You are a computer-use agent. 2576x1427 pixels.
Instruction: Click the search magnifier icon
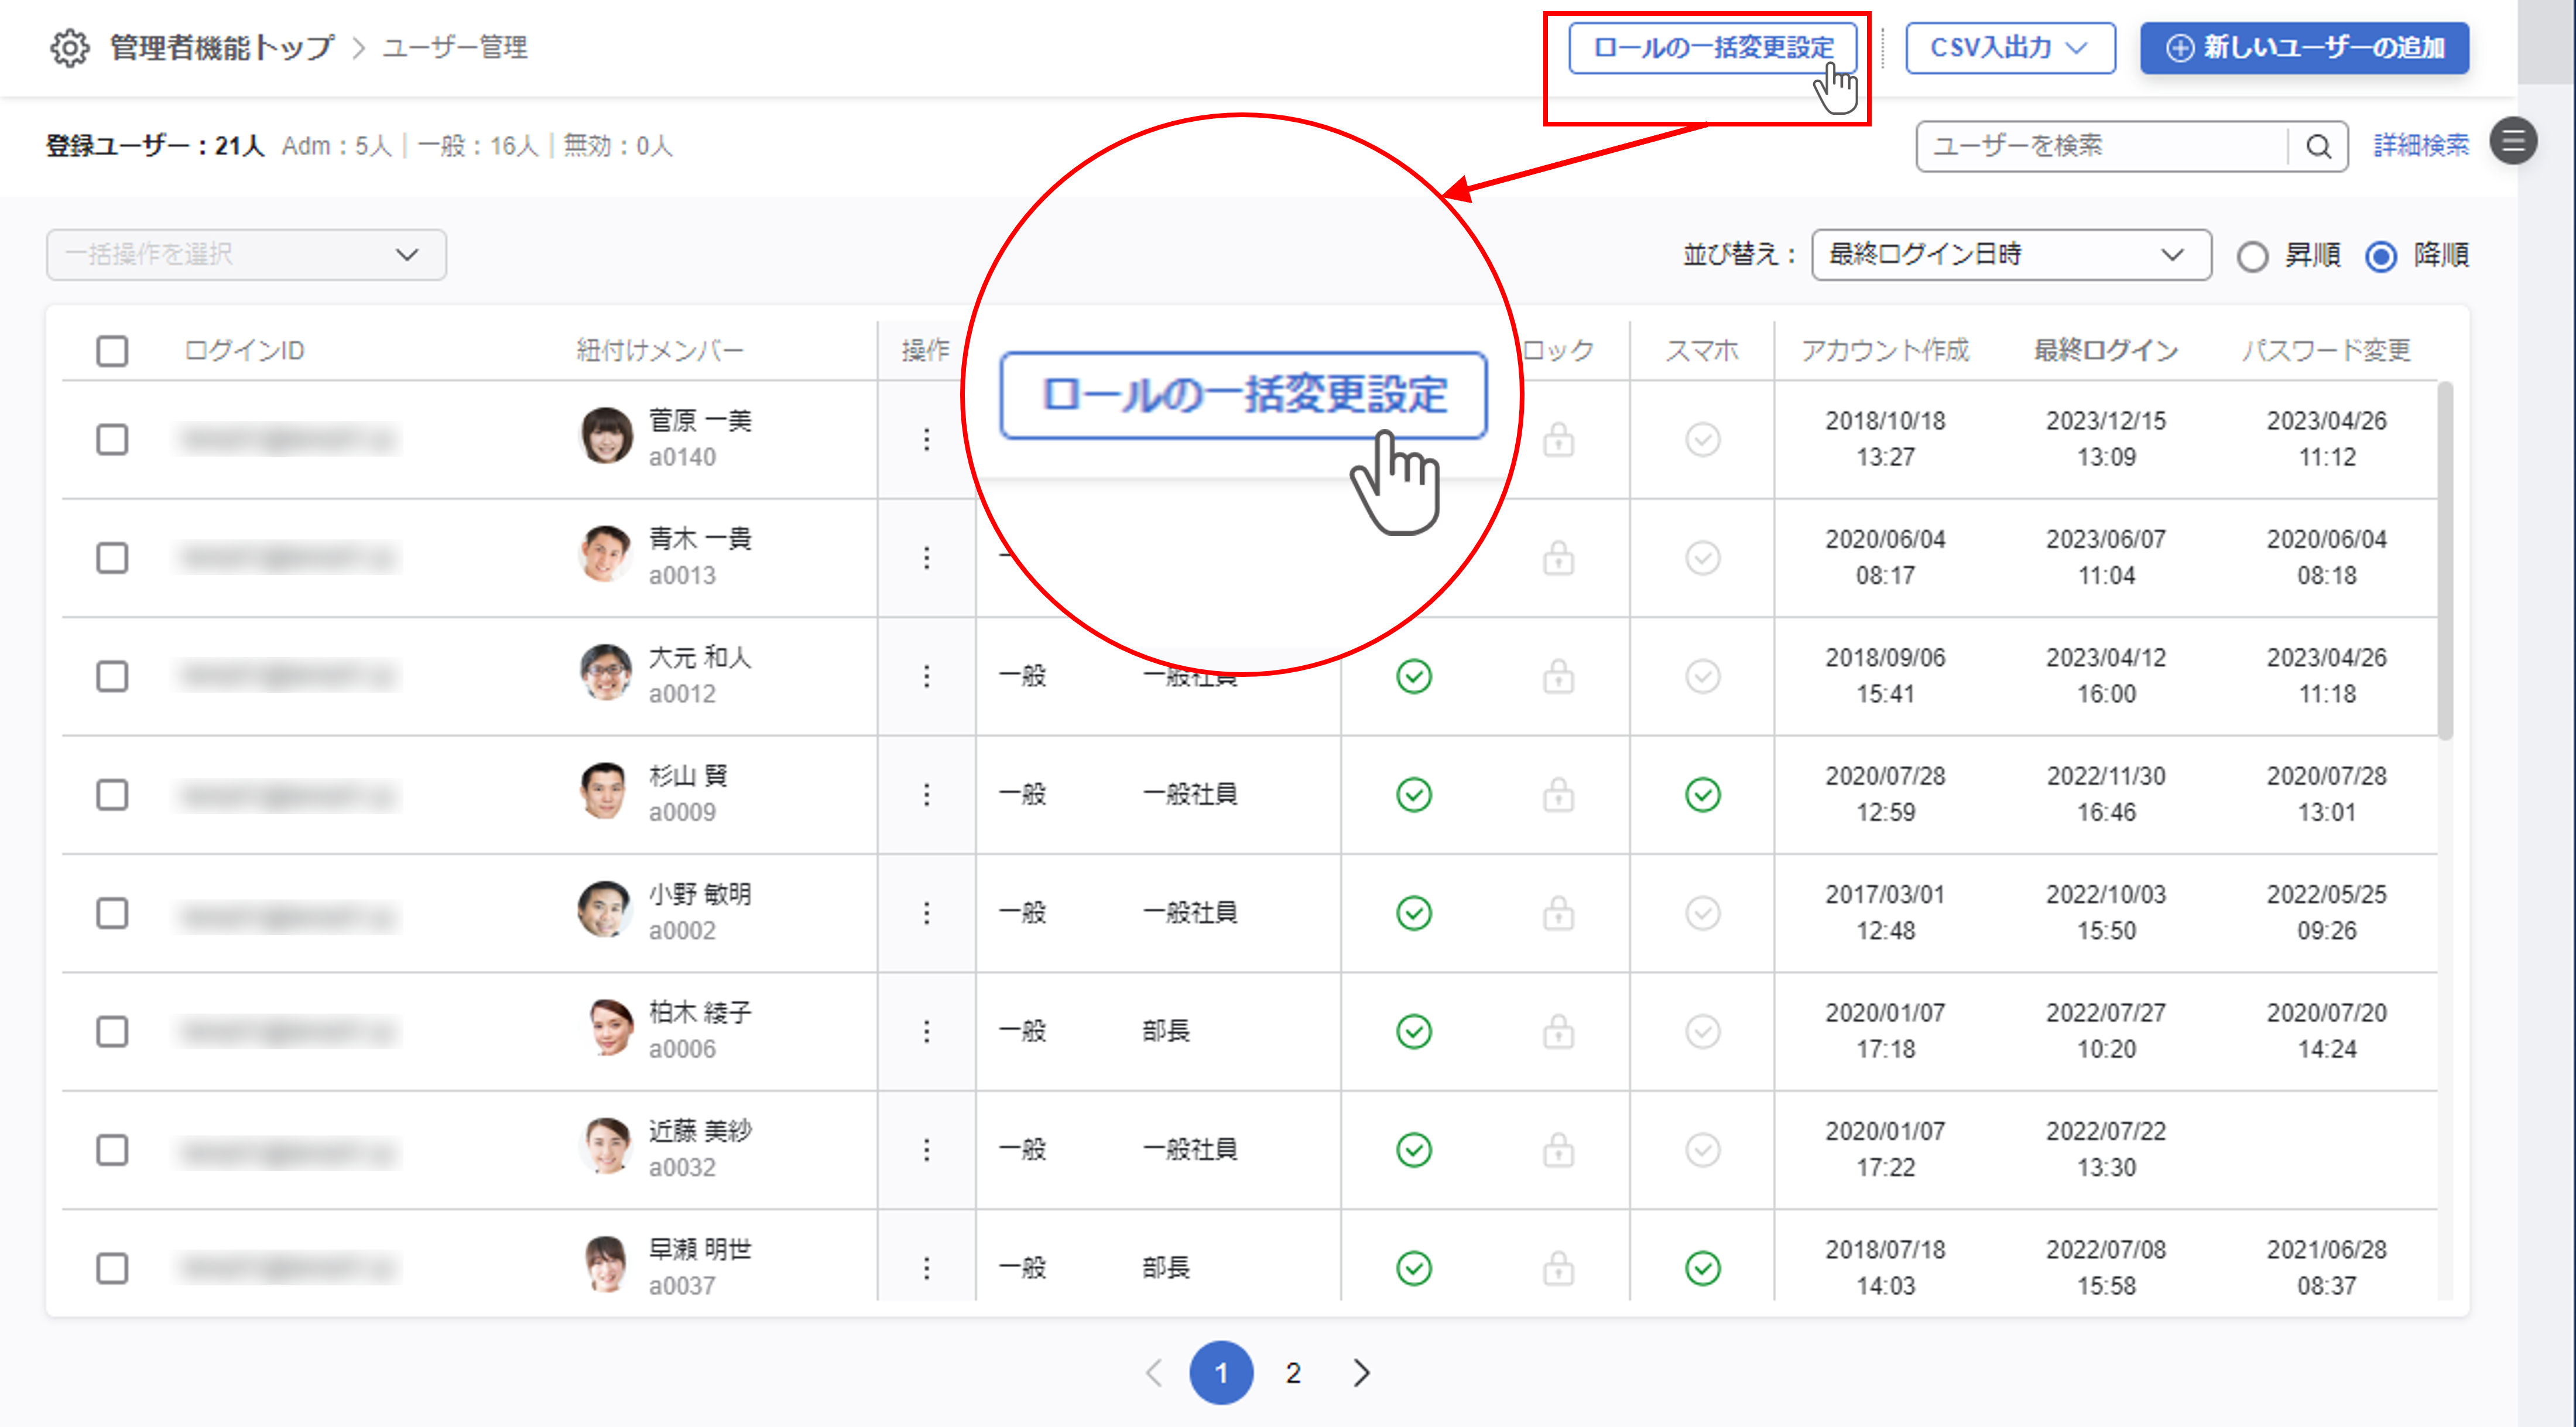coord(2318,146)
